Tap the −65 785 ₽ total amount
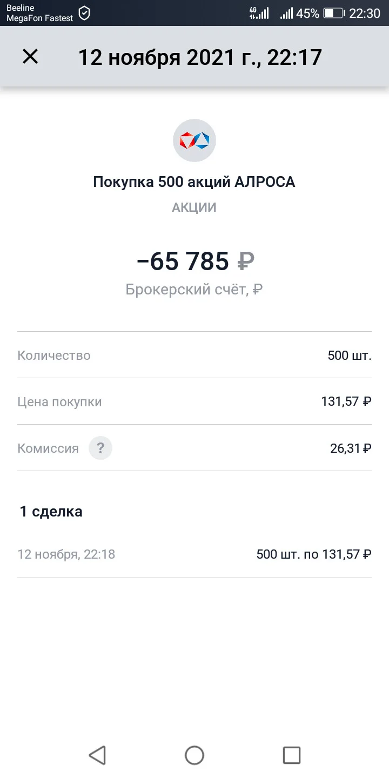Image resolution: width=389 pixels, height=778 pixels. [195, 261]
